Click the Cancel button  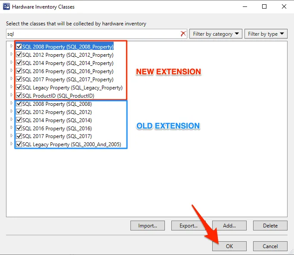point(270,246)
